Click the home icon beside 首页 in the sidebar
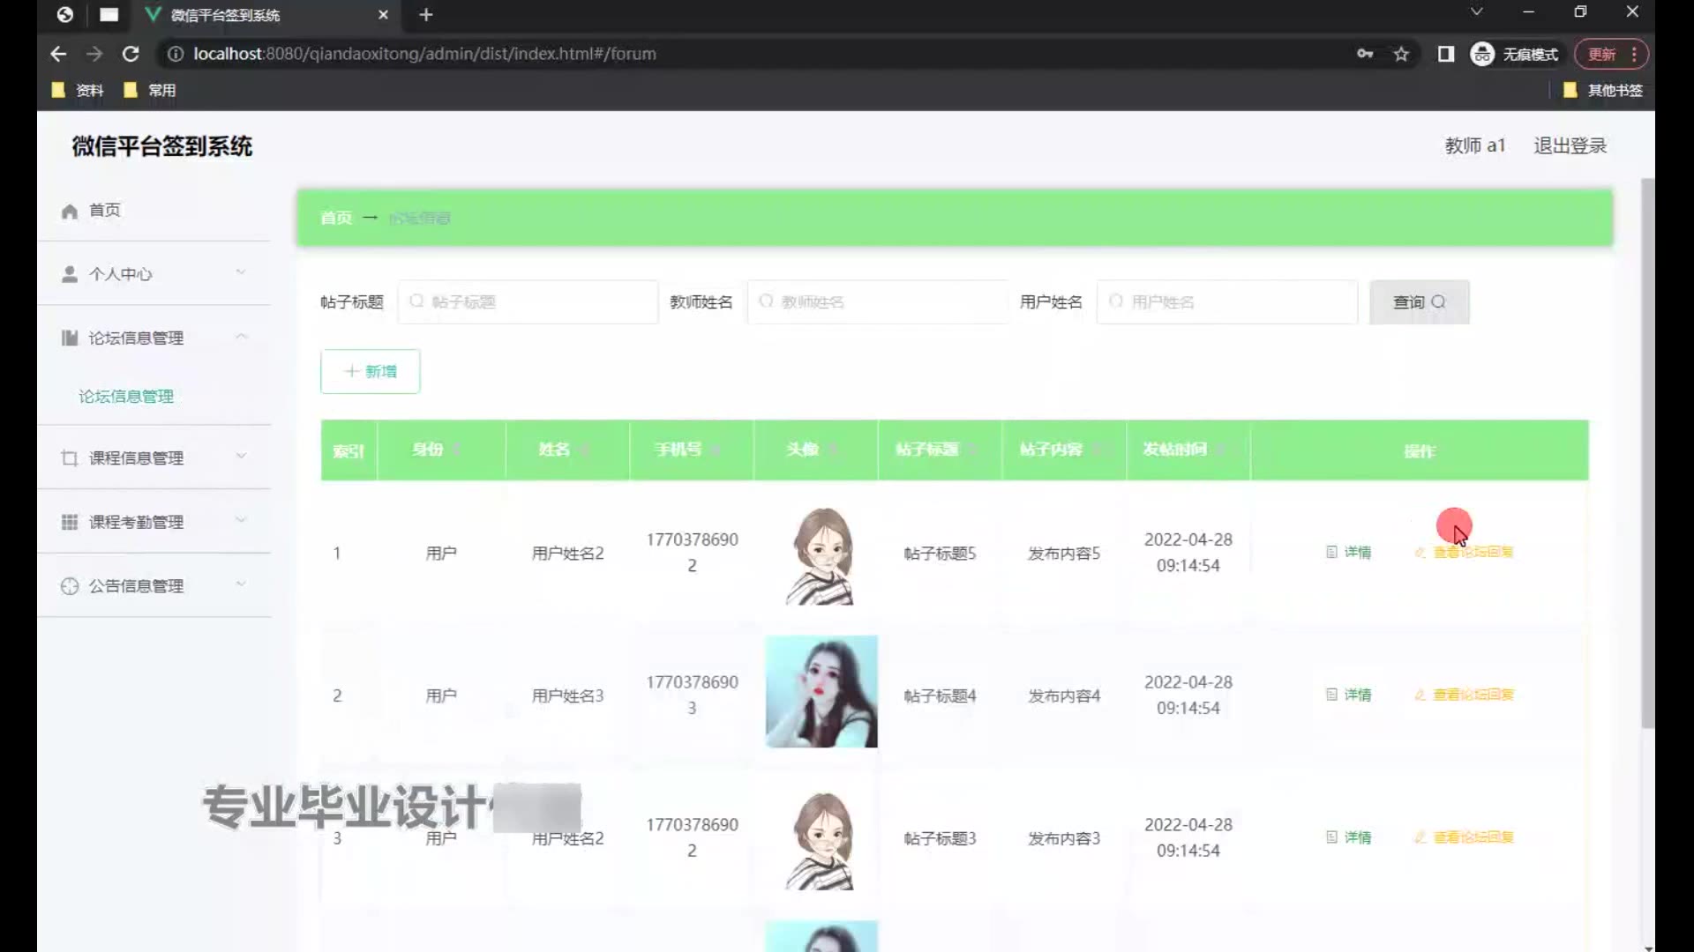1694x952 pixels. (70, 211)
